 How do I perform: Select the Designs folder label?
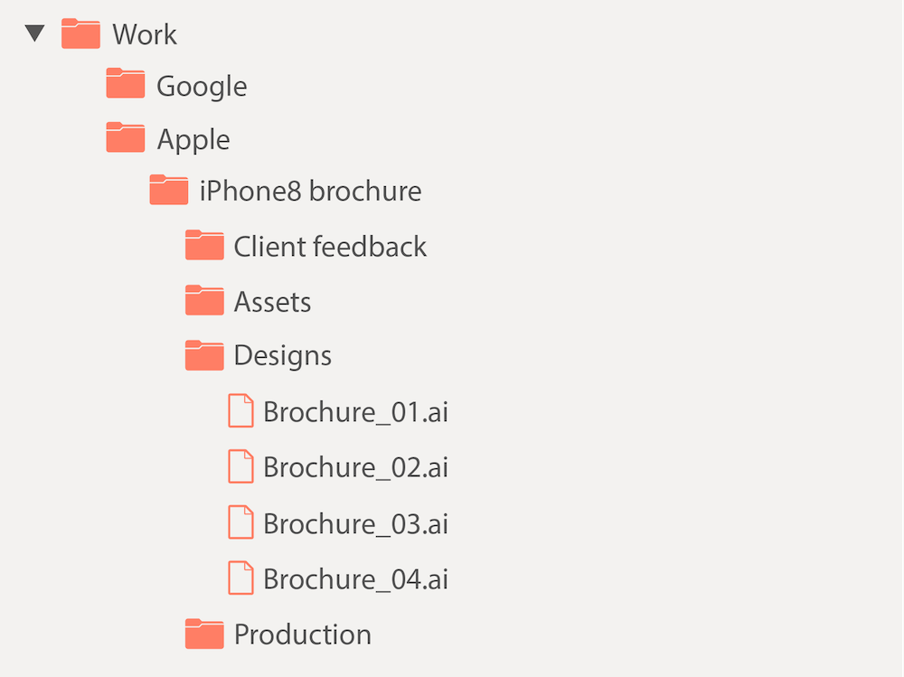coord(283,356)
